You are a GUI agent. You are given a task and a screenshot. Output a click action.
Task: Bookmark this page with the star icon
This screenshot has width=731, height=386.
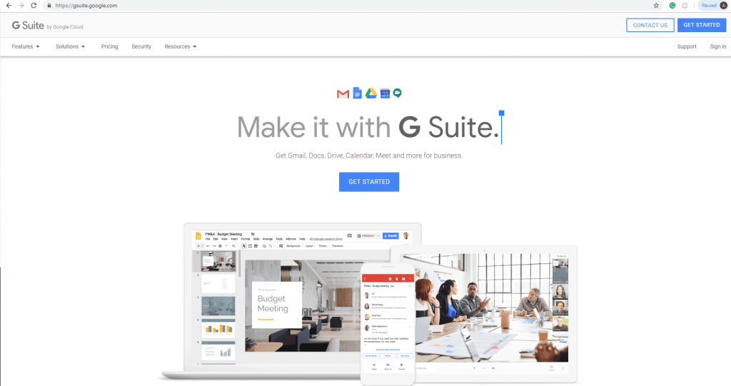656,6
